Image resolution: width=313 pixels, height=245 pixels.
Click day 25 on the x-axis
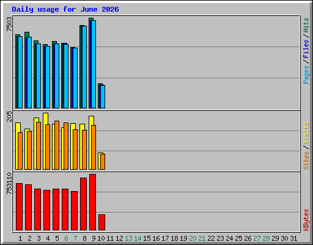tap(238, 238)
